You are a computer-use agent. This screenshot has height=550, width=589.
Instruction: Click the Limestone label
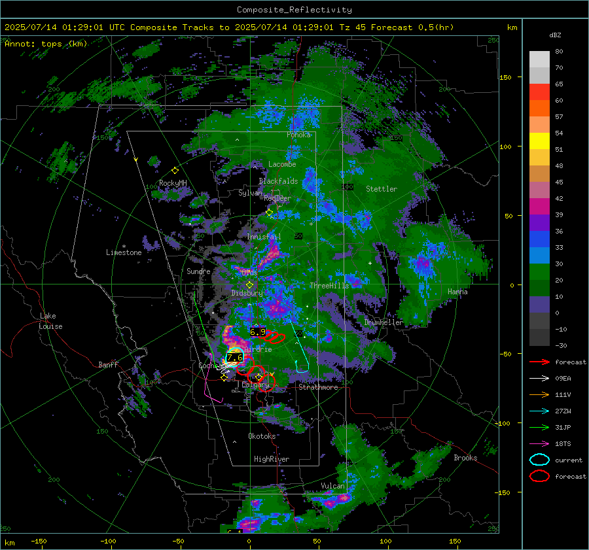click(x=124, y=252)
